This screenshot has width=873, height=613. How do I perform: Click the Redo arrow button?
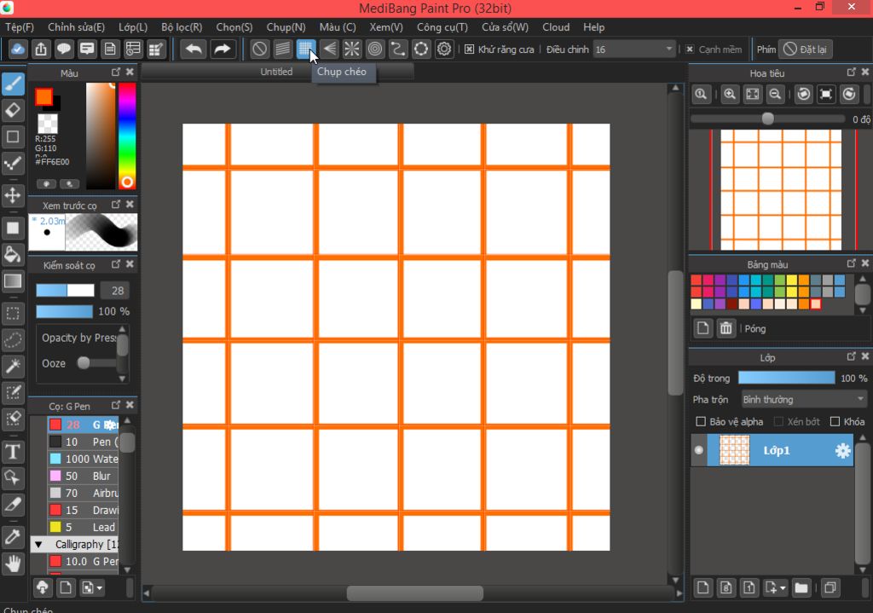(x=223, y=49)
